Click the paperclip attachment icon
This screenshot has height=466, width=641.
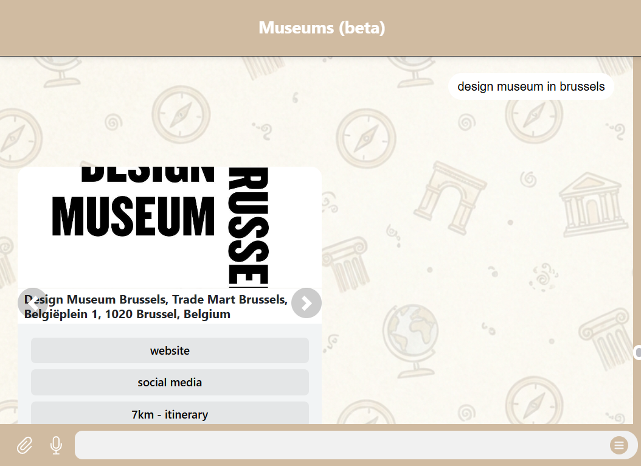(24, 445)
